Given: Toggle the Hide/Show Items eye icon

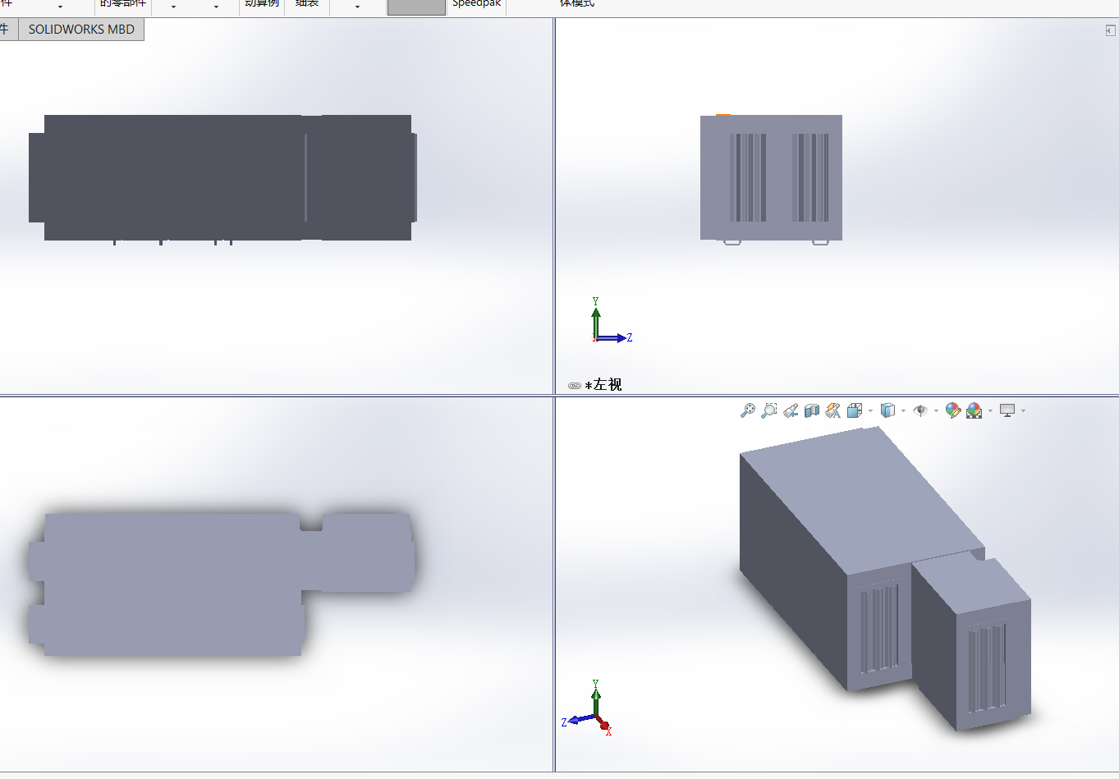Looking at the screenshot, I should [x=920, y=410].
